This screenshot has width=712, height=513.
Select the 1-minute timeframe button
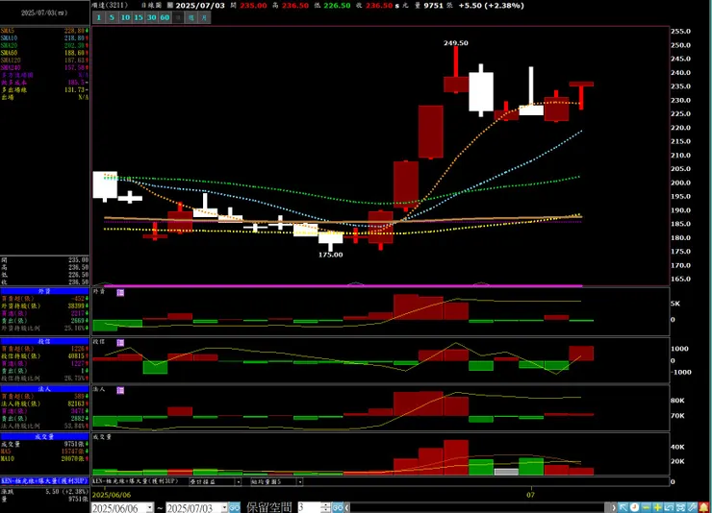point(98,17)
